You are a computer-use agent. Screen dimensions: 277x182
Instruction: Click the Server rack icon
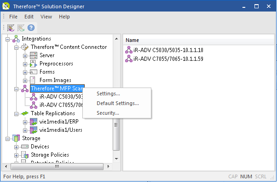[x=34, y=55]
